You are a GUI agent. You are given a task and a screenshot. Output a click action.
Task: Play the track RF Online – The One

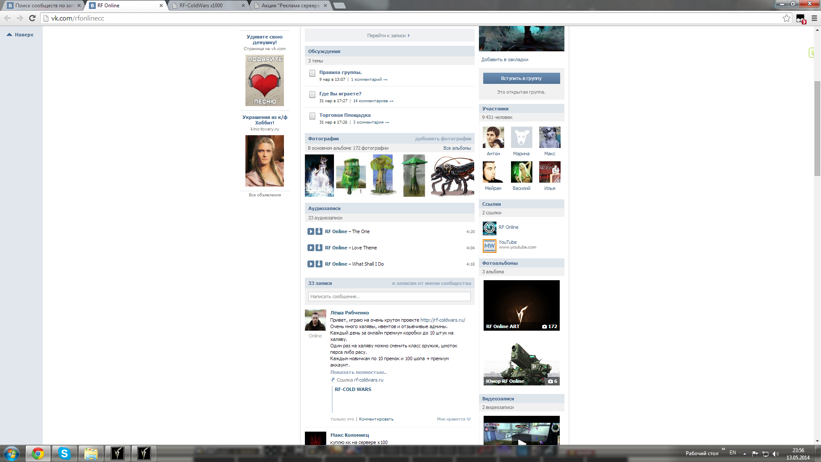pyautogui.click(x=311, y=231)
